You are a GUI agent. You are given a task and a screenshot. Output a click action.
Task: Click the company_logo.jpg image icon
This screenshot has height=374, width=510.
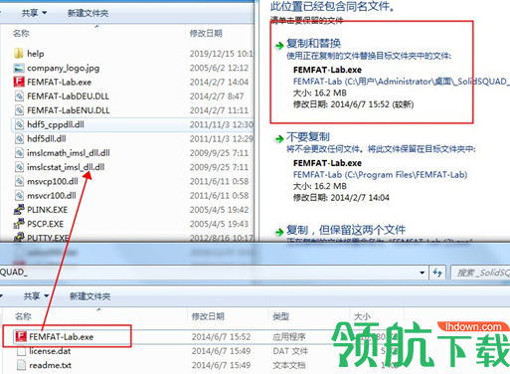[x=19, y=68]
